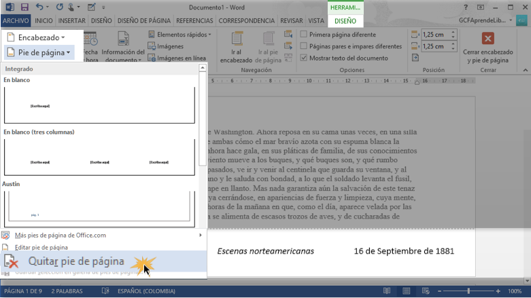
Task: Open the Elementos rápidos dropdown
Action: (x=179, y=34)
